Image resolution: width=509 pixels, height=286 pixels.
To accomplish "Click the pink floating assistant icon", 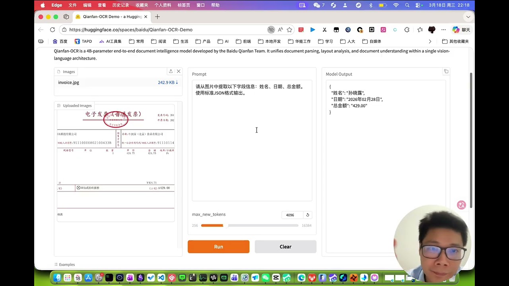I will [x=461, y=205].
